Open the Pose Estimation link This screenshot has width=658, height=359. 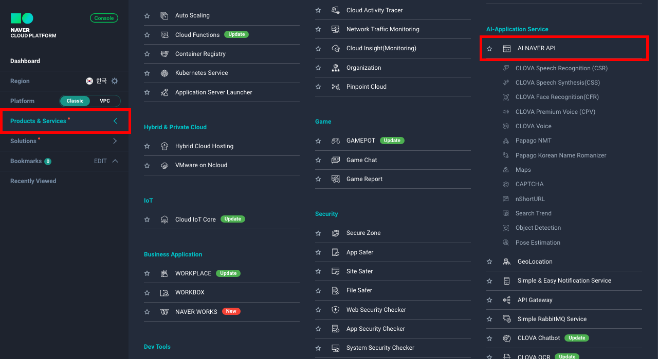tap(538, 243)
